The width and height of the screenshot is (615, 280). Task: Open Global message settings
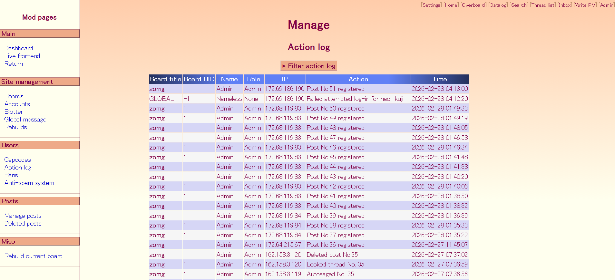pos(25,120)
